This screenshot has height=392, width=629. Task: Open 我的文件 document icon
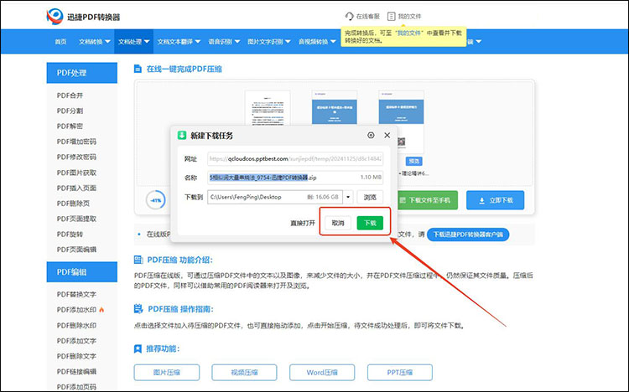(x=391, y=16)
